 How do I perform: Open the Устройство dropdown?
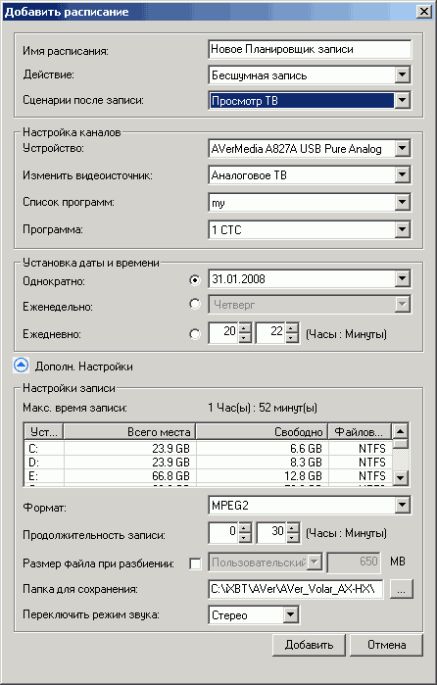(x=402, y=149)
